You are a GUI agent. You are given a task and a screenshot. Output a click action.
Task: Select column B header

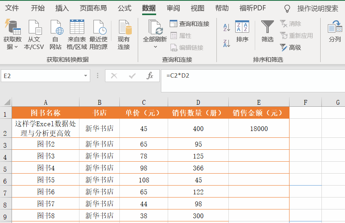(x=99, y=102)
